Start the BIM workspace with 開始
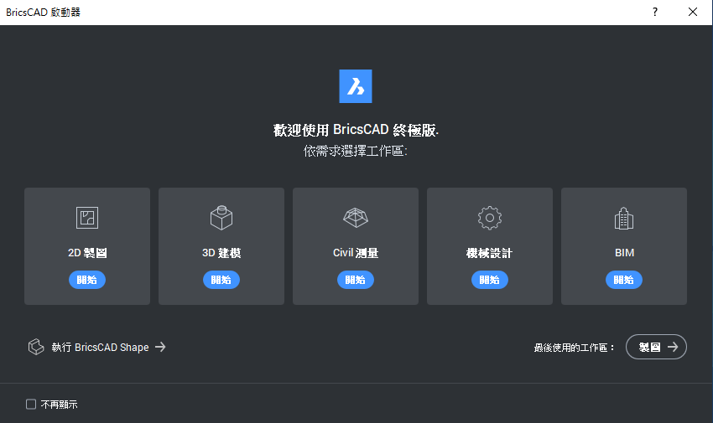This screenshot has height=423, width=713. [x=624, y=280]
